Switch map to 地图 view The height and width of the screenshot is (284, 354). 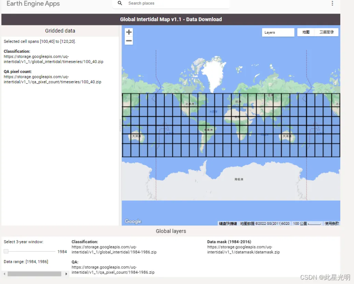[x=306, y=32]
